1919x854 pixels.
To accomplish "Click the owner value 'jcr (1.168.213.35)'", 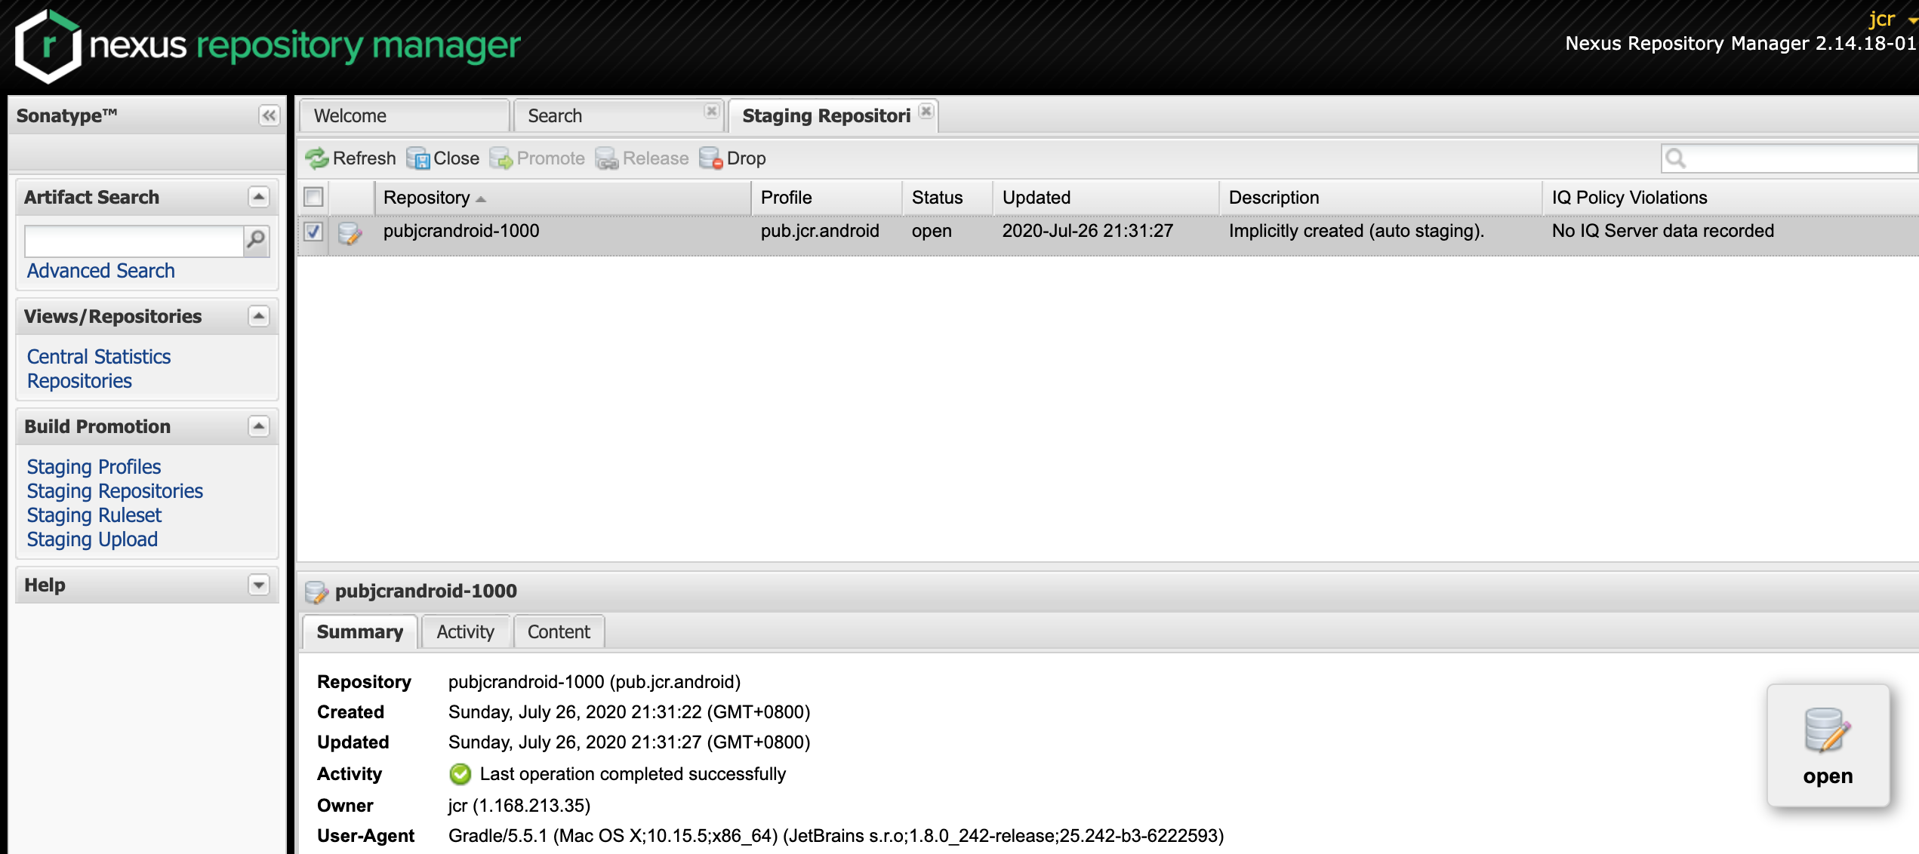I will (519, 806).
